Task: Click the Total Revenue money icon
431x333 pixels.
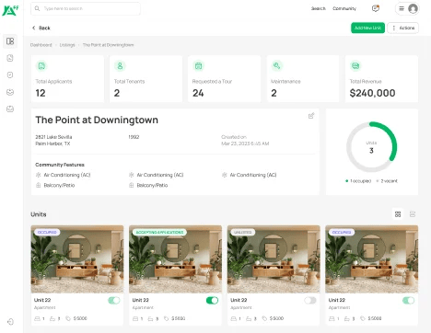Action: (355, 65)
